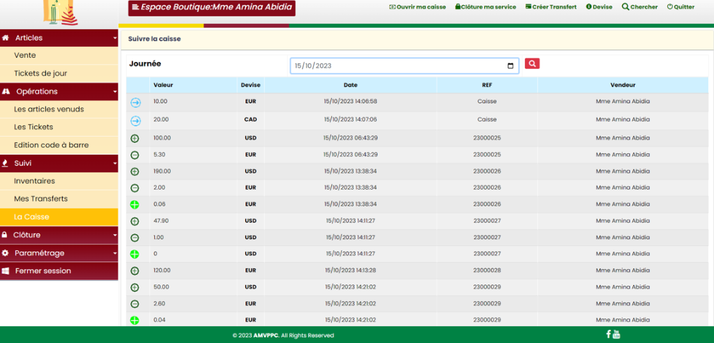Viewport: 714px width, 343px height.
Task: Click the AMVPPC text in the footer
Action: pyautogui.click(x=266, y=335)
